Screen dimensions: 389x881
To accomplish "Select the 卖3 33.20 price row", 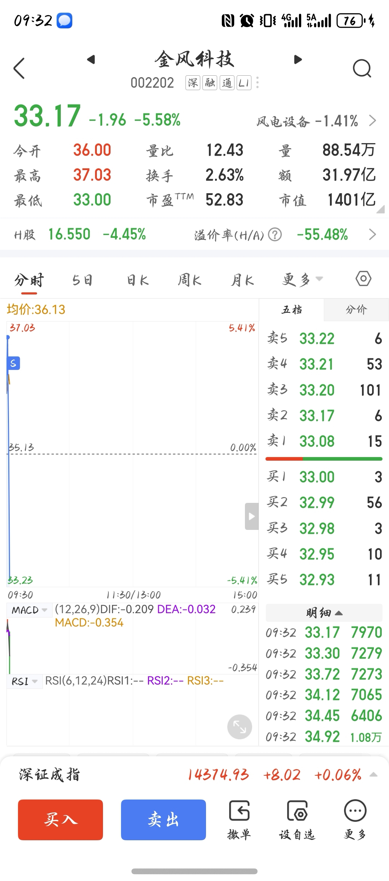I will (324, 390).
